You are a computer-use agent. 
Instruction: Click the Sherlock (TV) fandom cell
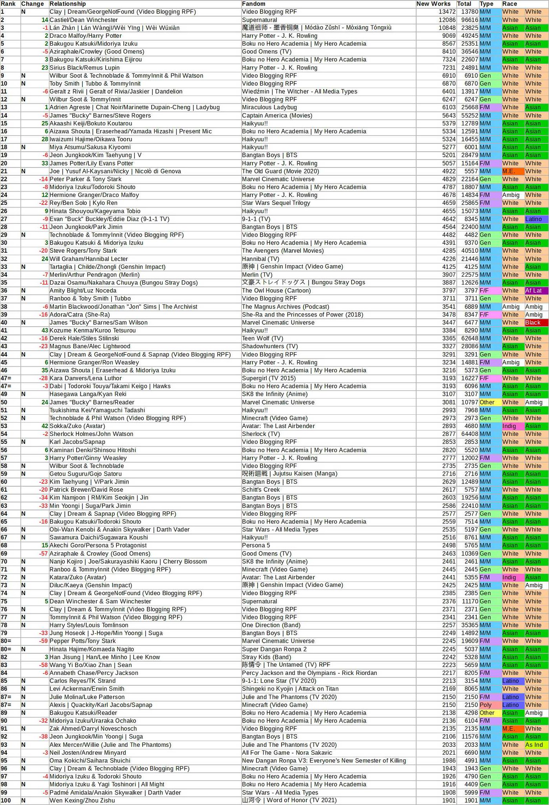328,434
